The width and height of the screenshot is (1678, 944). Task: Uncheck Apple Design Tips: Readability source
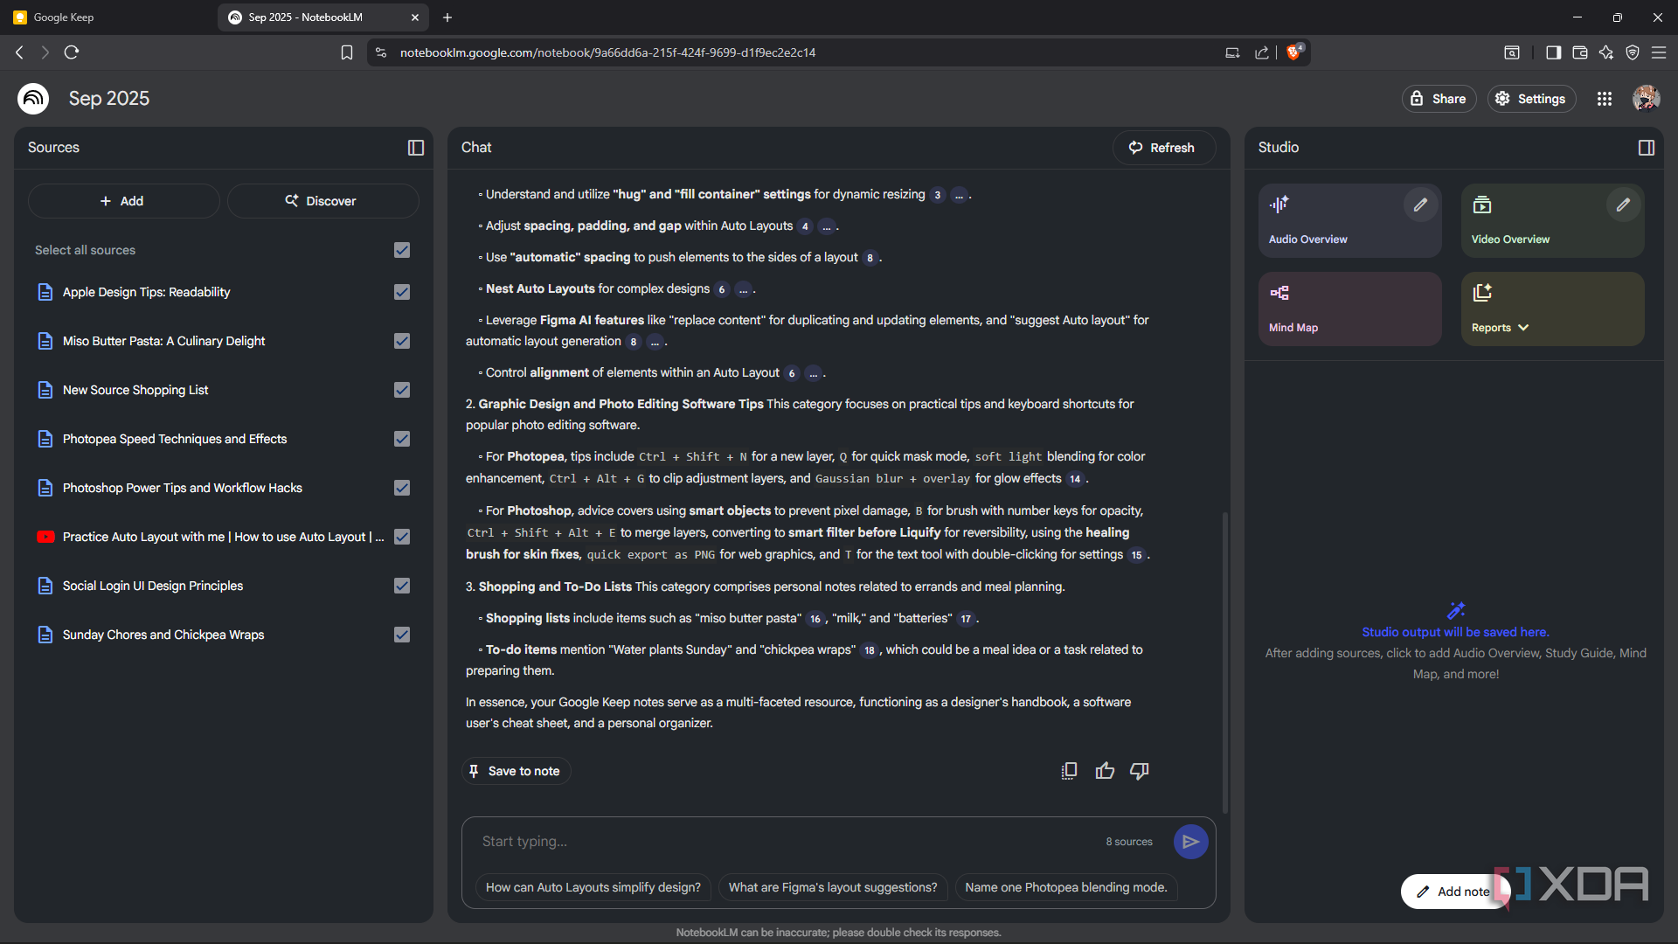point(402,292)
